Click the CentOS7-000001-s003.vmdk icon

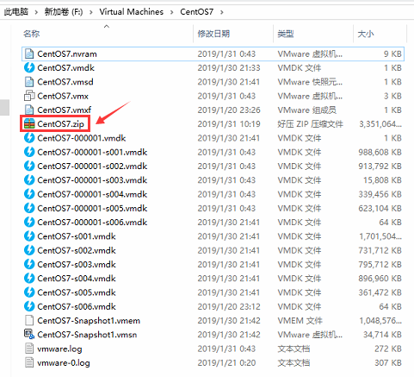[29, 180]
